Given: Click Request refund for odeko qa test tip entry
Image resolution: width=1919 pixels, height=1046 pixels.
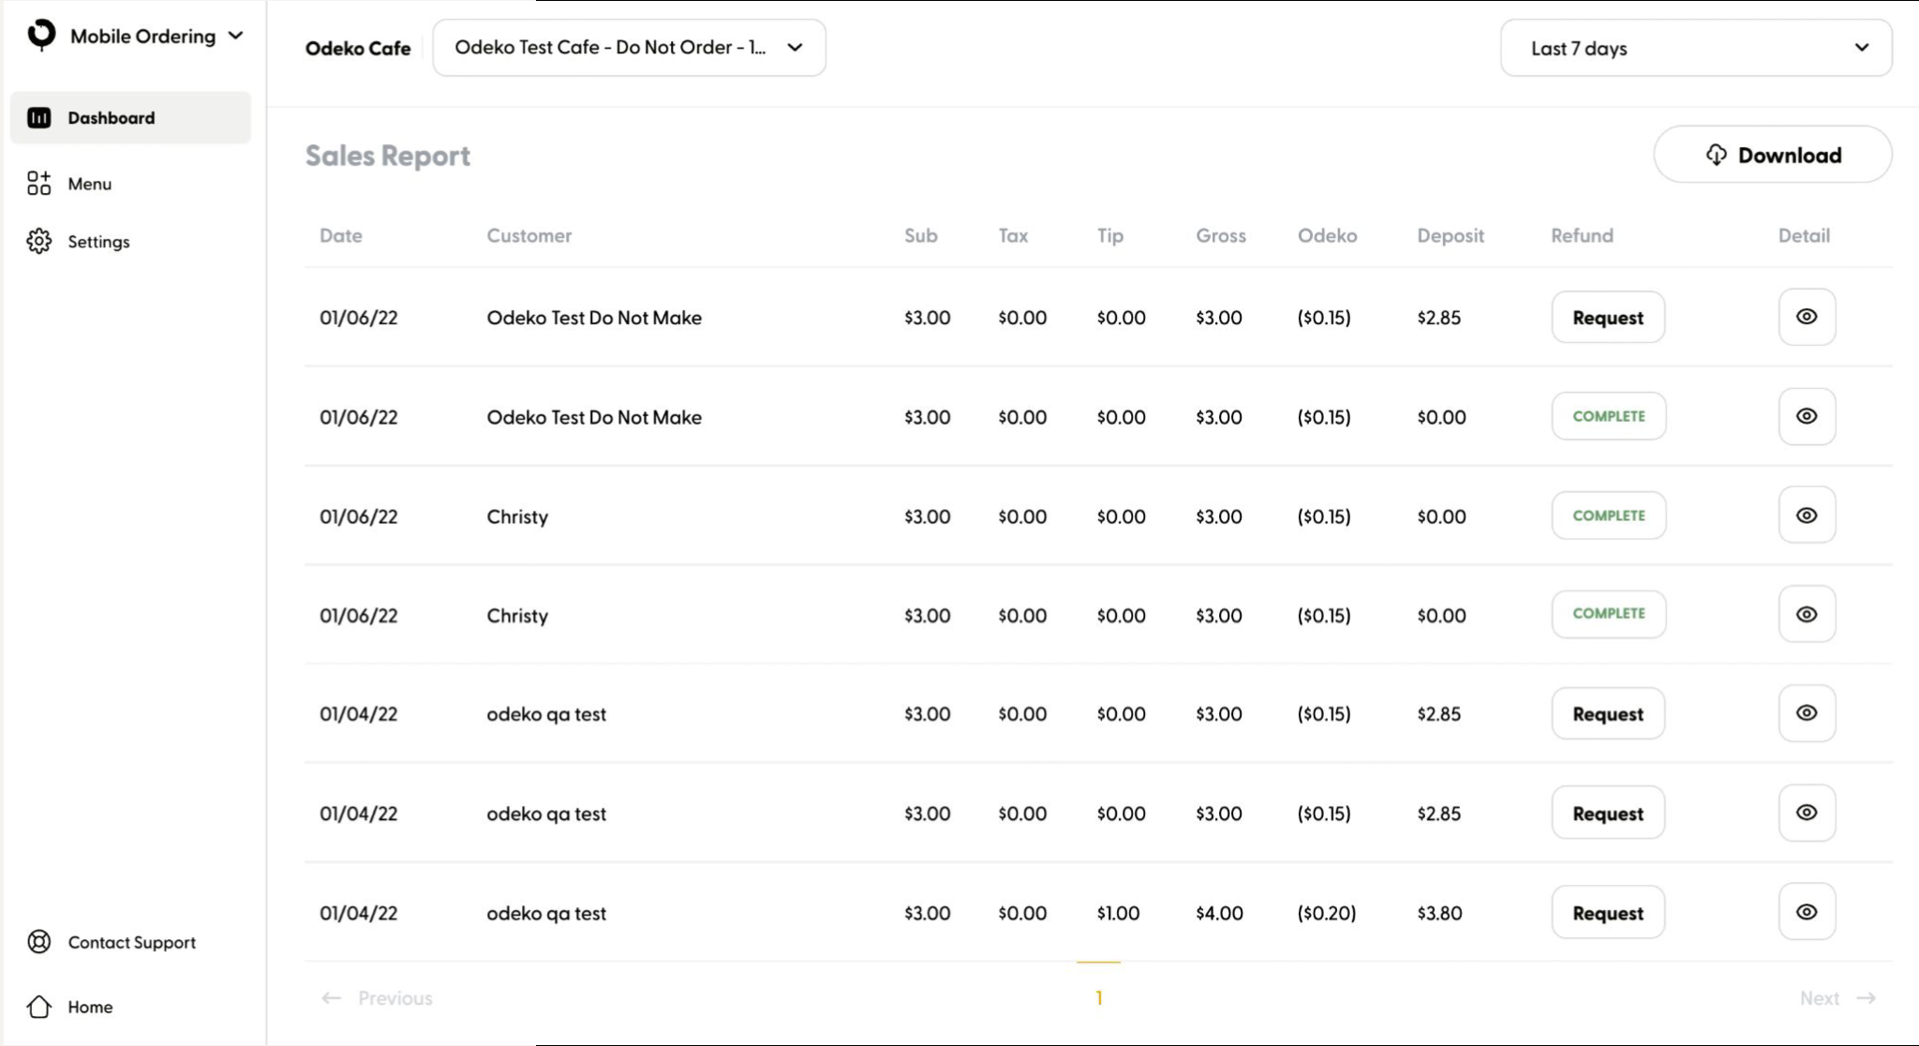Looking at the screenshot, I should pyautogui.click(x=1608, y=912).
